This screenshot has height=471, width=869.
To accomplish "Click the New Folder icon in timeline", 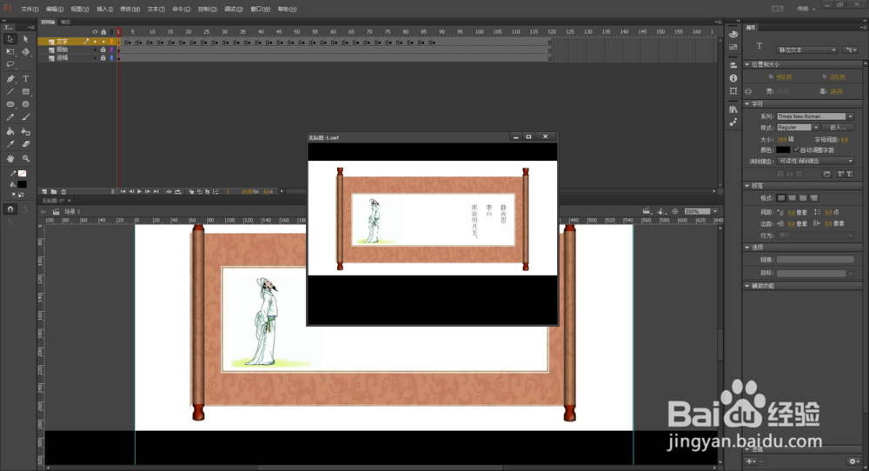I will tap(54, 192).
